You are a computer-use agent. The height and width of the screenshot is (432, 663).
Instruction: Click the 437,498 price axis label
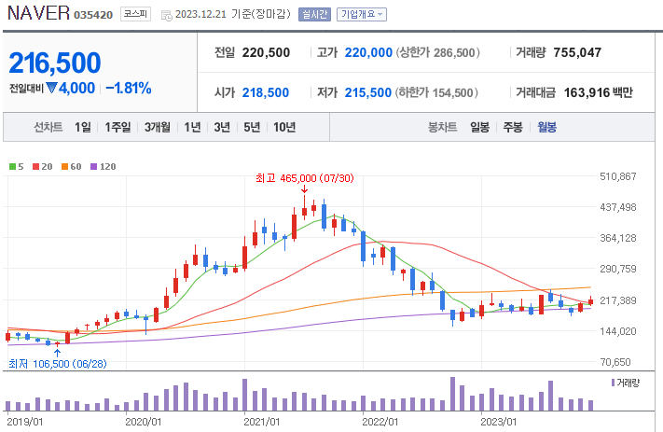618,207
